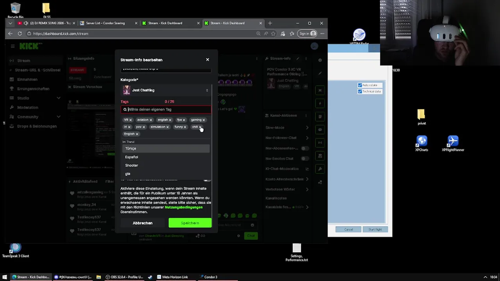Toggle Nur Emotes Chat switch
The width and height of the screenshot is (500, 281).
pyautogui.click(x=304, y=158)
